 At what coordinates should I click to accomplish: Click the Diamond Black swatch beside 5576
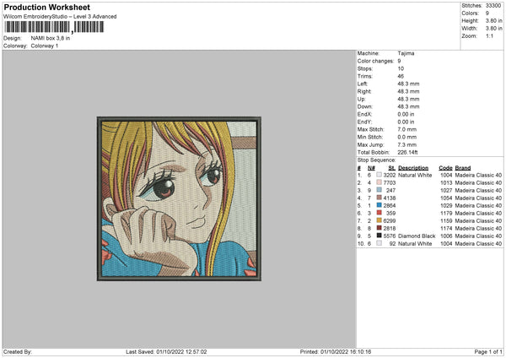[379, 236]
